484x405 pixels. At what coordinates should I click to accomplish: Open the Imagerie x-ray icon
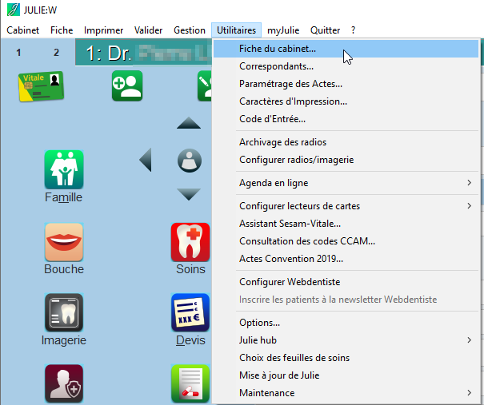(x=64, y=312)
